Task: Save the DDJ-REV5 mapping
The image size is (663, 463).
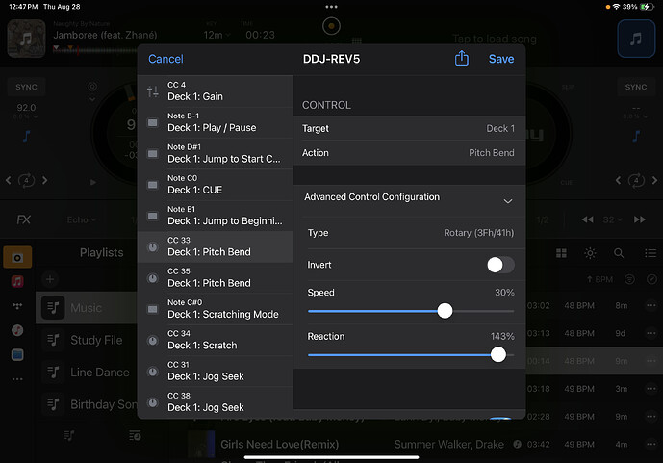Action: pos(501,59)
